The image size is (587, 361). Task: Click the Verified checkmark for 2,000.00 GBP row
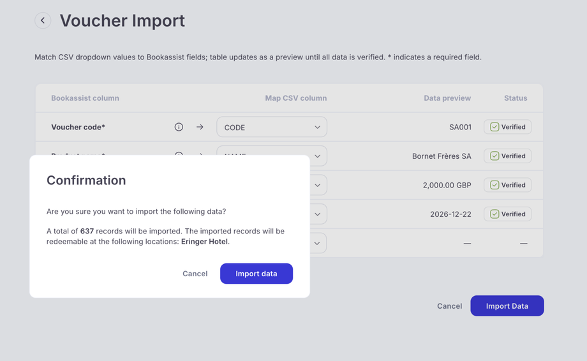(494, 185)
